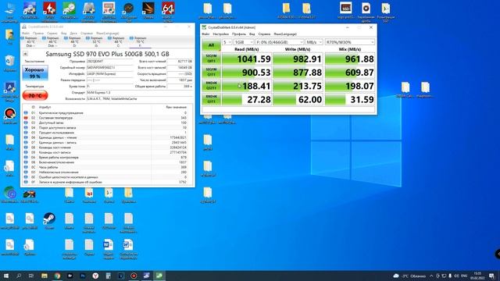
Task: Open Photoshop from the taskbar
Action: coord(83,276)
